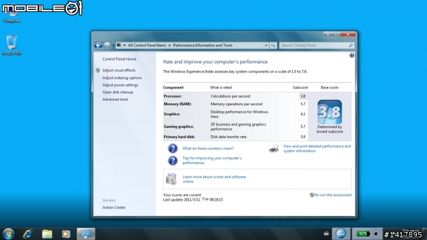This screenshot has height=240, width=427.
Task: Click the Search Control Panel field
Action: coord(314,45)
